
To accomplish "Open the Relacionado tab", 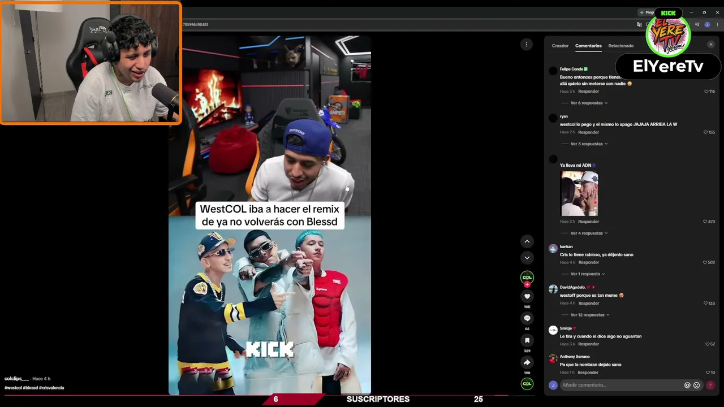I will click(620, 46).
